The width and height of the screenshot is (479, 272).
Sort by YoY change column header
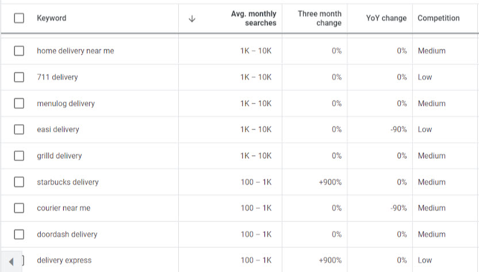386,18
